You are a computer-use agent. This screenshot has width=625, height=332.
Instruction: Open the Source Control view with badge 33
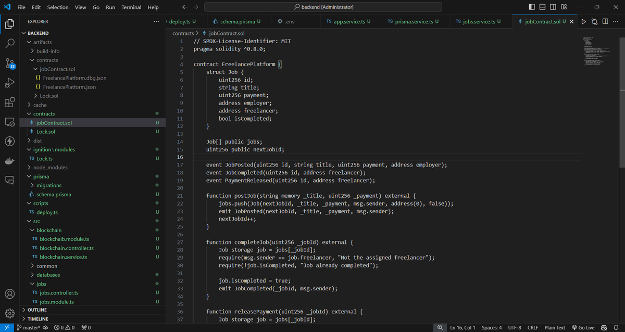9,63
